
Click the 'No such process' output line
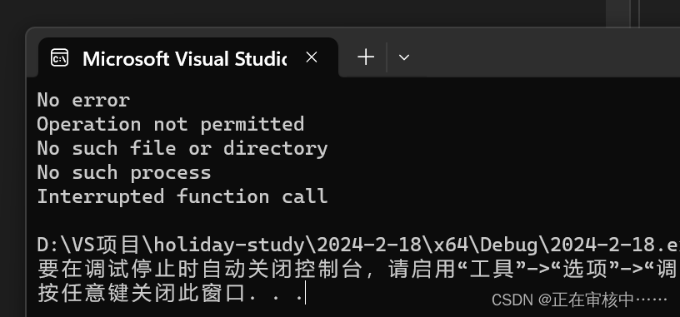click(124, 173)
